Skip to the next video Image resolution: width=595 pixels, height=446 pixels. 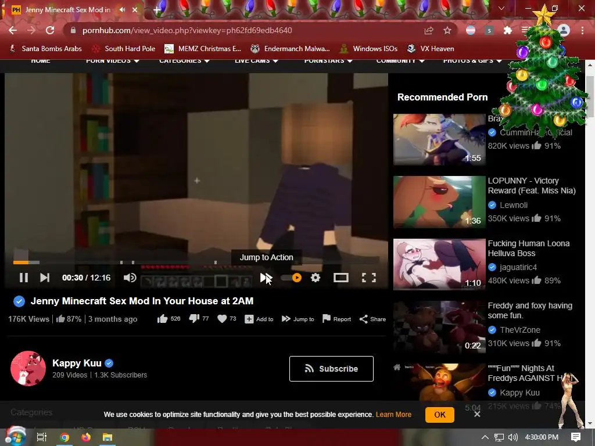coord(44,278)
